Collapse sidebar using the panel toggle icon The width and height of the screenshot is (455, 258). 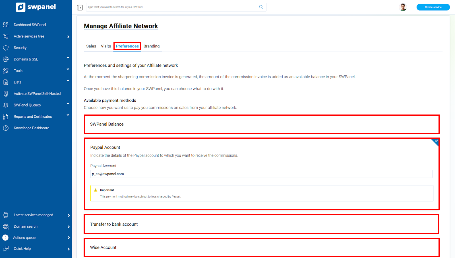[80, 7]
